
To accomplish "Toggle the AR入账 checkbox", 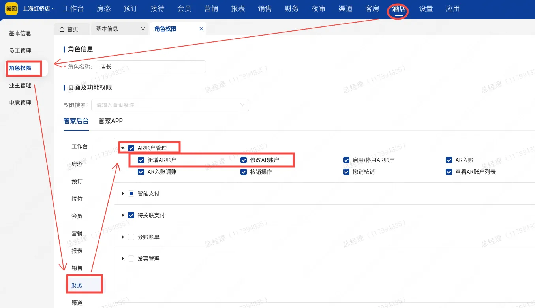I will pyautogui.click(x=449, y=160).
